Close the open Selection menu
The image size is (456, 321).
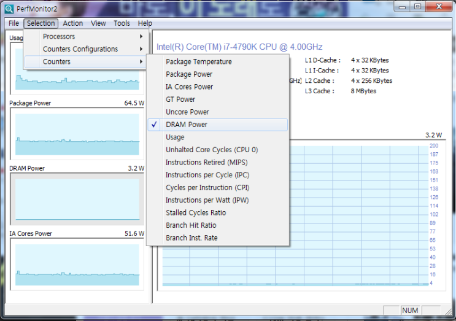[41, 23]
